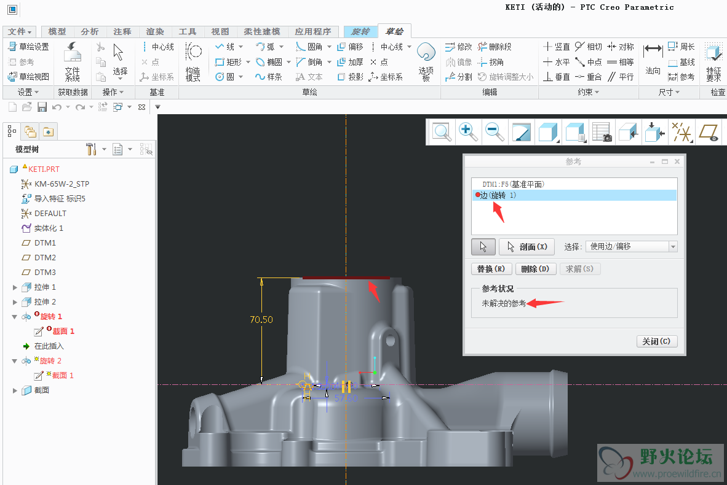The height and width of the screenshot is (485, 727).
Task: Select 边(旋转 1) reference entry
Action: 574,195
